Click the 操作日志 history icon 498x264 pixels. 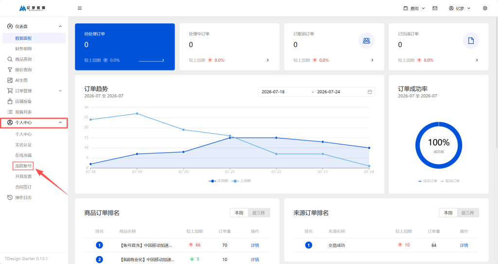pyautogui.click(x=10, y=197)
